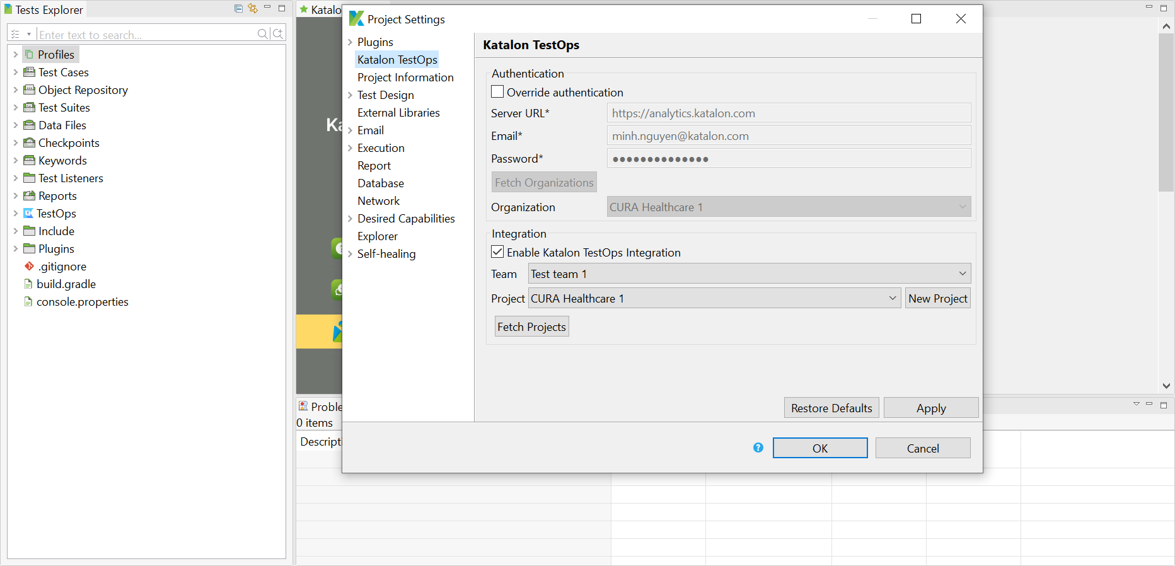Select Katalon TestOps settings page
This screenshot has width=1175, height=566.
[x=397, y=60]
